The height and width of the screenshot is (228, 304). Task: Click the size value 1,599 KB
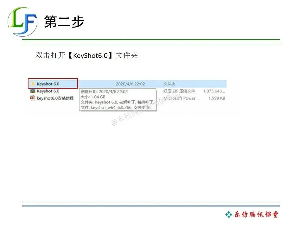[x=217, y=98]
